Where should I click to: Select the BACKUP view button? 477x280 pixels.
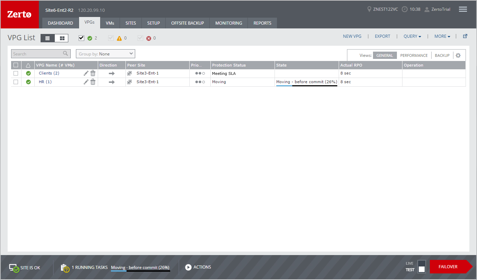pyautogui.click(x=442, y=55)
